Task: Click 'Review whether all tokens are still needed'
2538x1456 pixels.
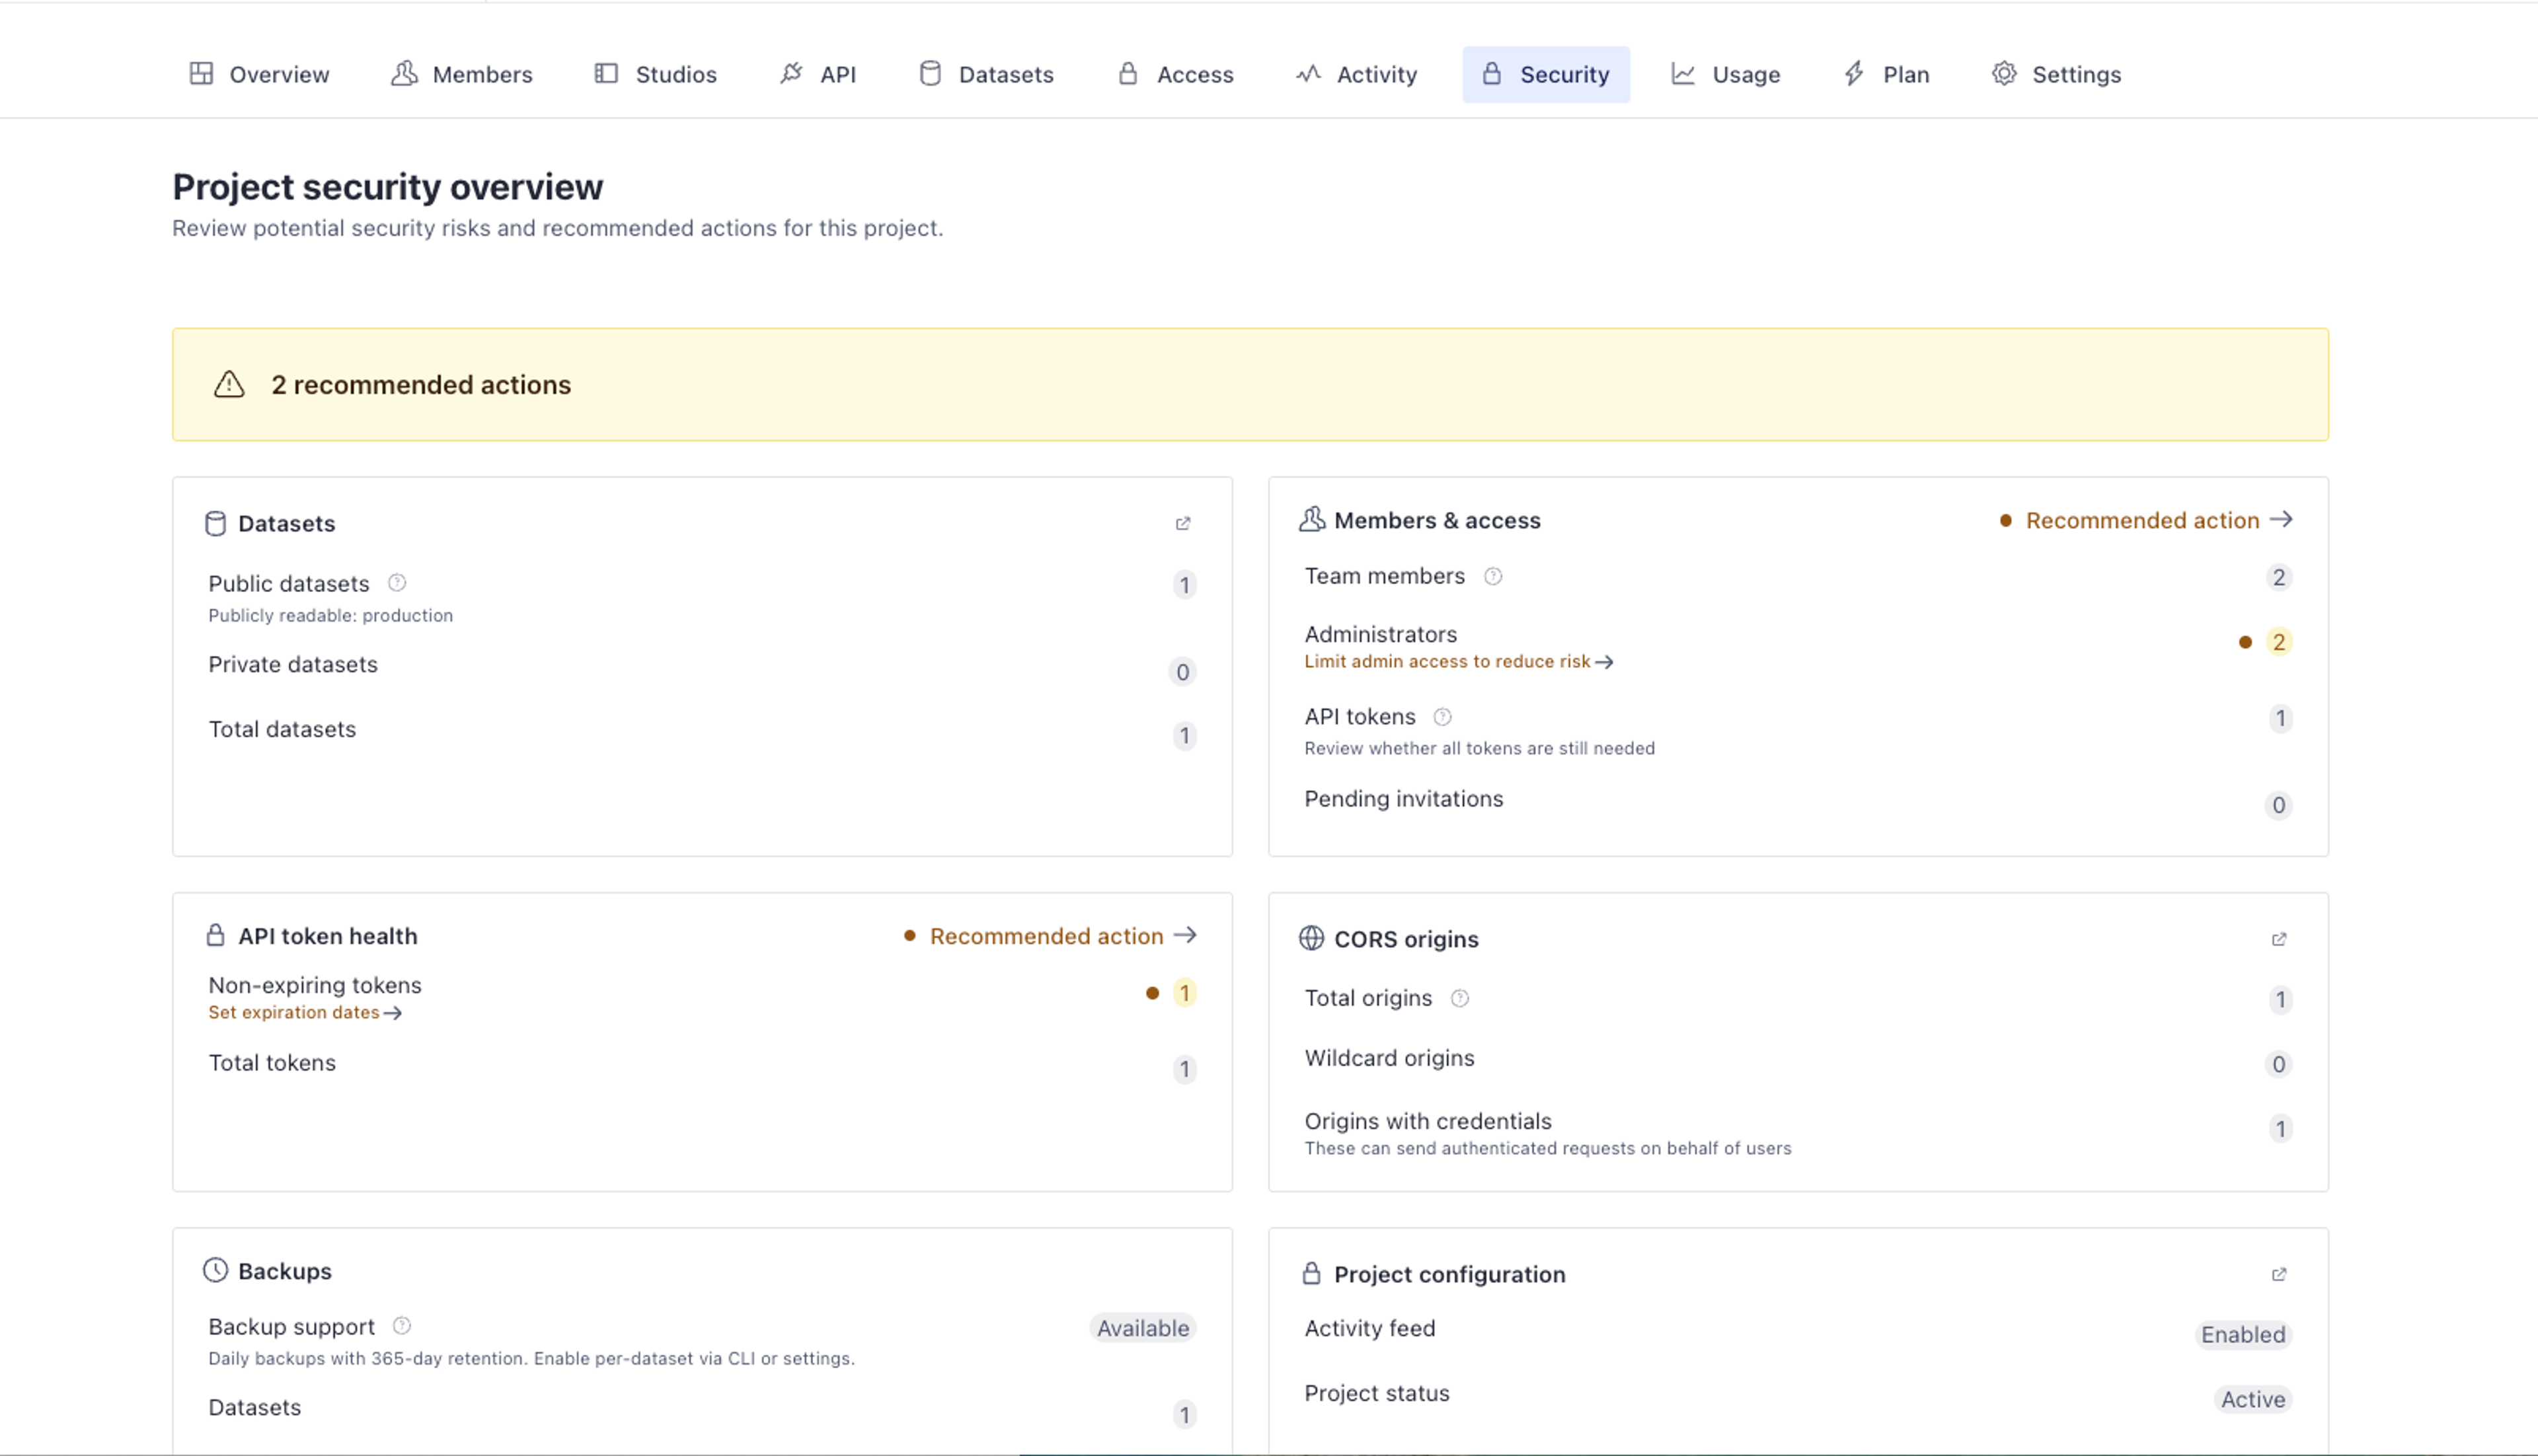Action: coord(1480,749)
